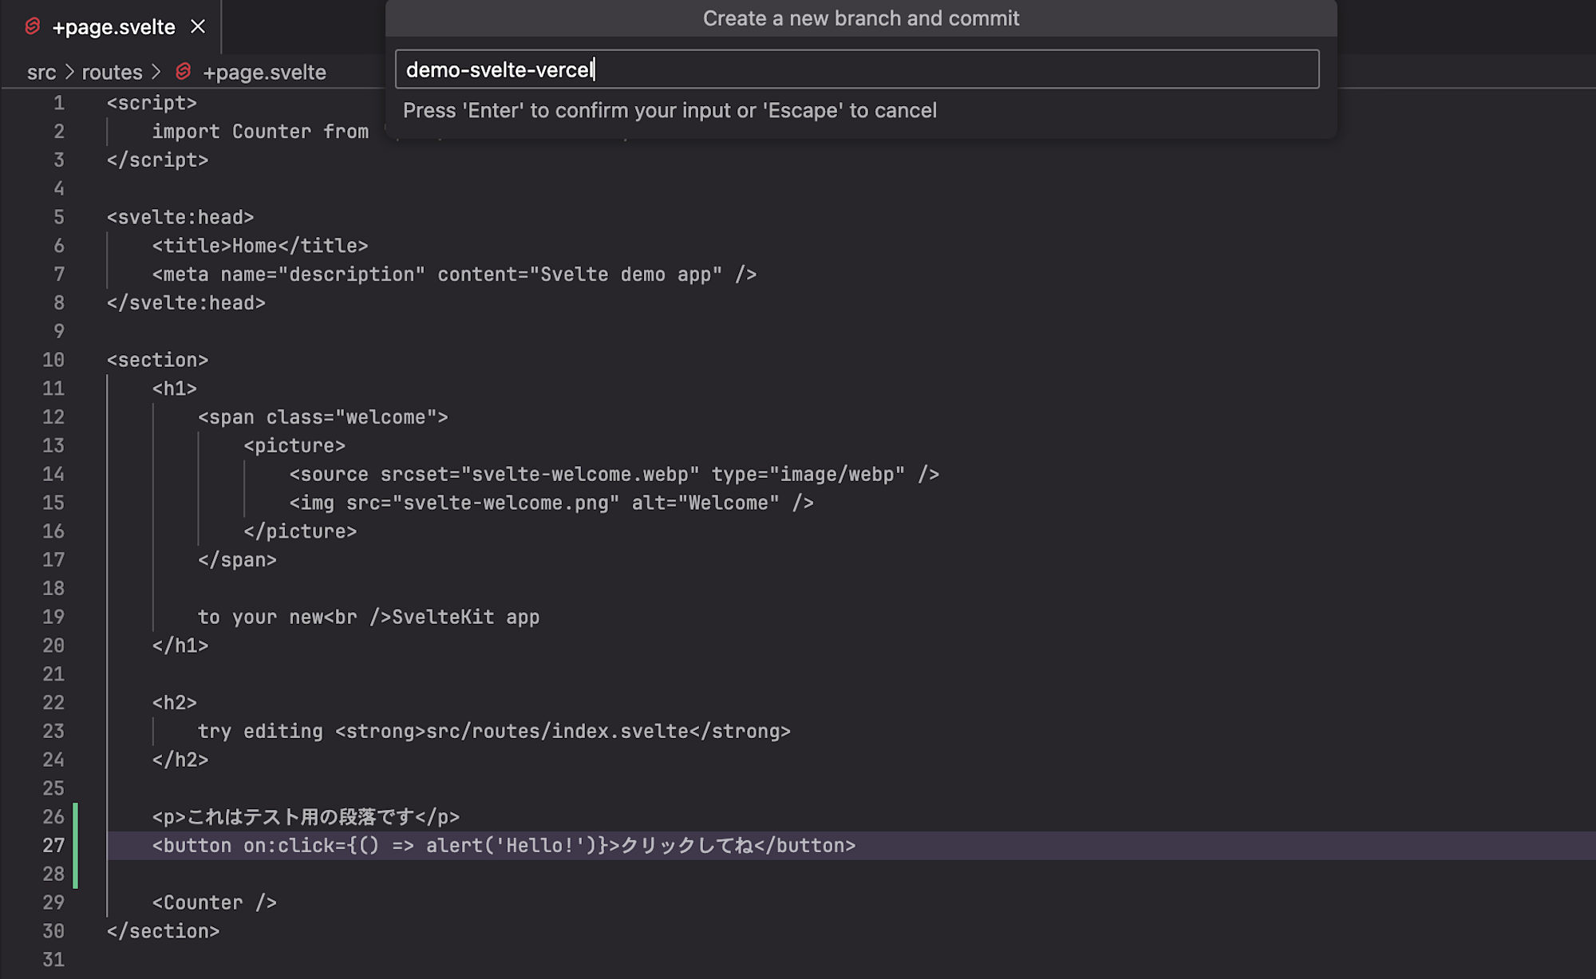The height and width of the screenshot is (979, 1596).
Task: Click the <title>Home</title> line
Action: [x=260, y=246]
